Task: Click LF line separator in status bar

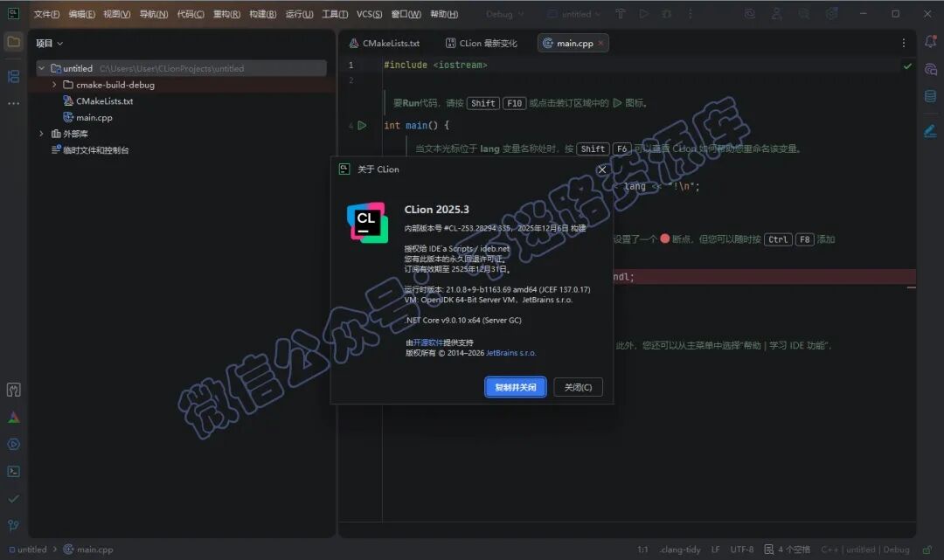Action: (715, 550)
